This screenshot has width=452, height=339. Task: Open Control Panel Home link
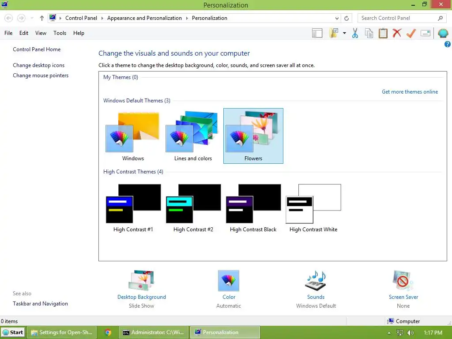coord(37,49)
